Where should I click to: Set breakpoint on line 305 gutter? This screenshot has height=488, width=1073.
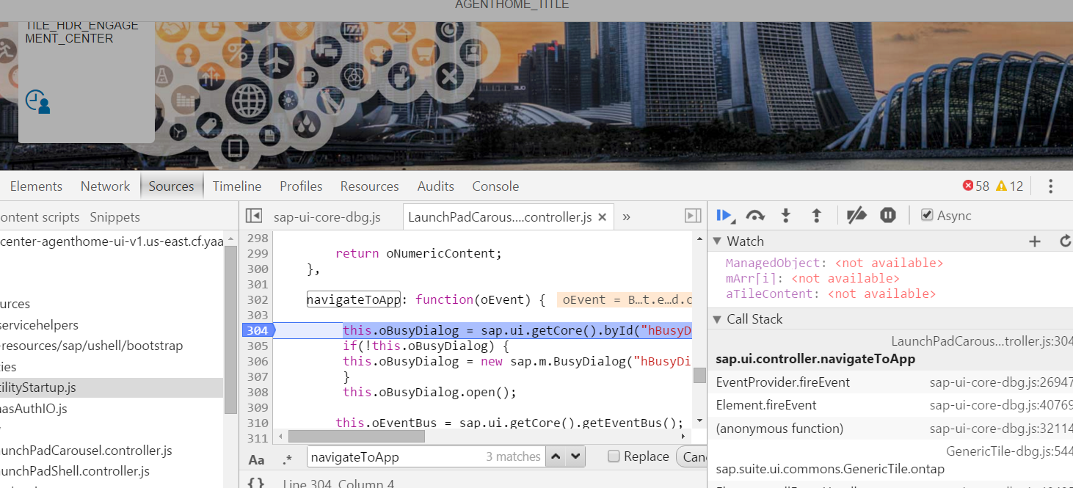click(x=257, y=346)
